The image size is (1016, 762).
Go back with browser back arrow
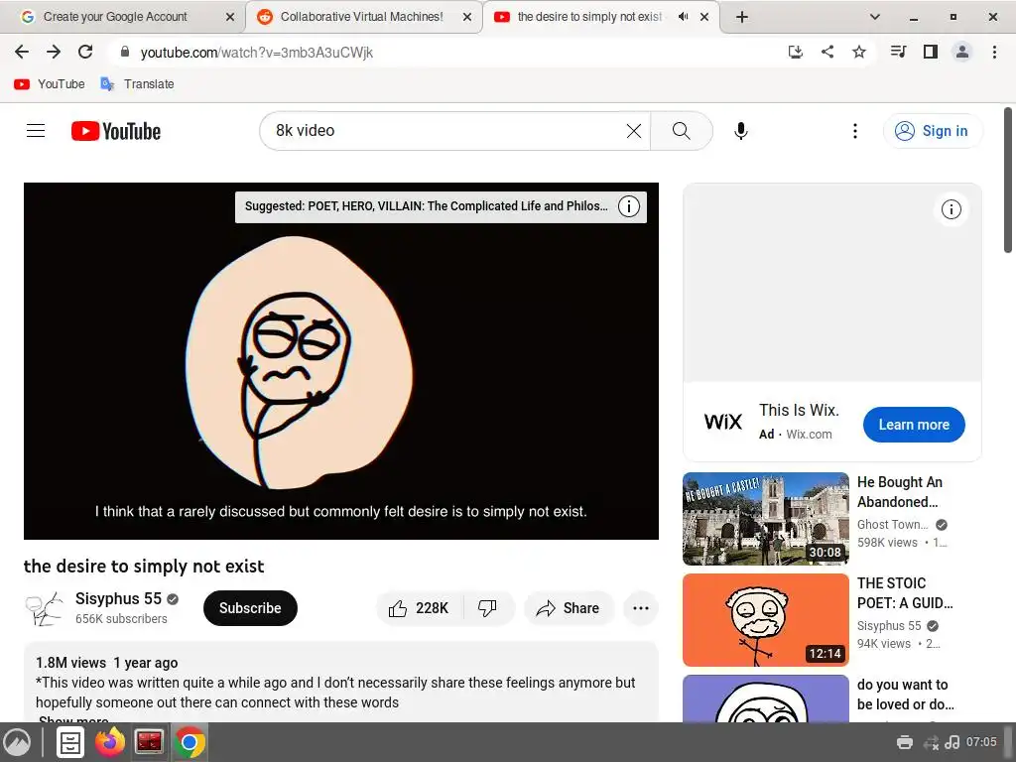pyautogui.click(x=22, y=52)
